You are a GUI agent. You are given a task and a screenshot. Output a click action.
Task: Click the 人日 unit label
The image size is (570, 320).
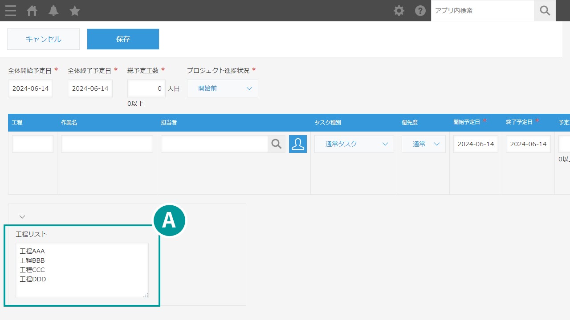click(174, 88)
